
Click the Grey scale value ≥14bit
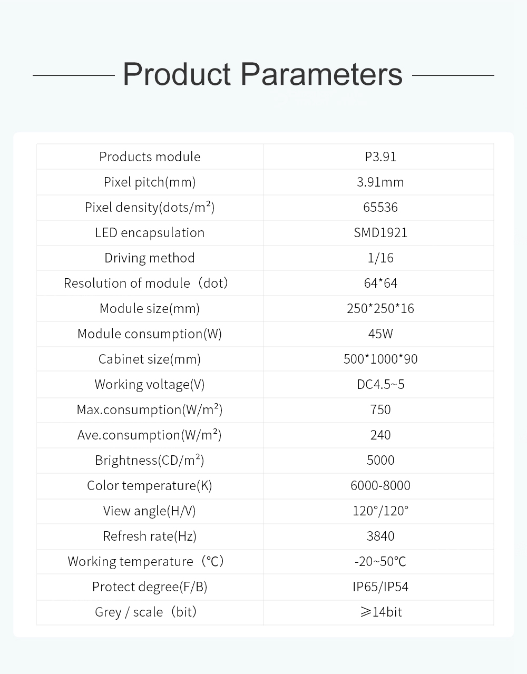coord(380,612)
